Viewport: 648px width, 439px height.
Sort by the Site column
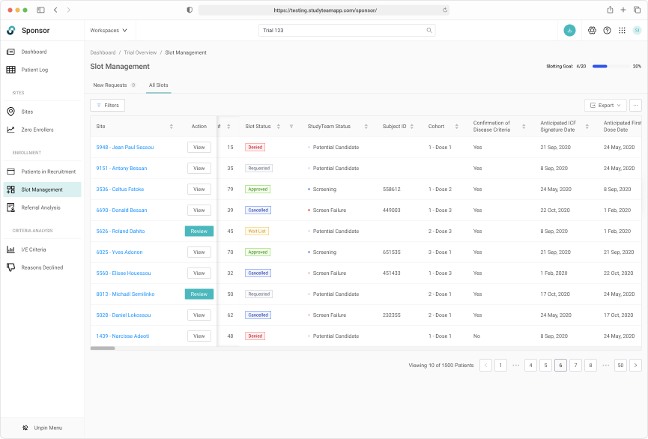point(172,127)
